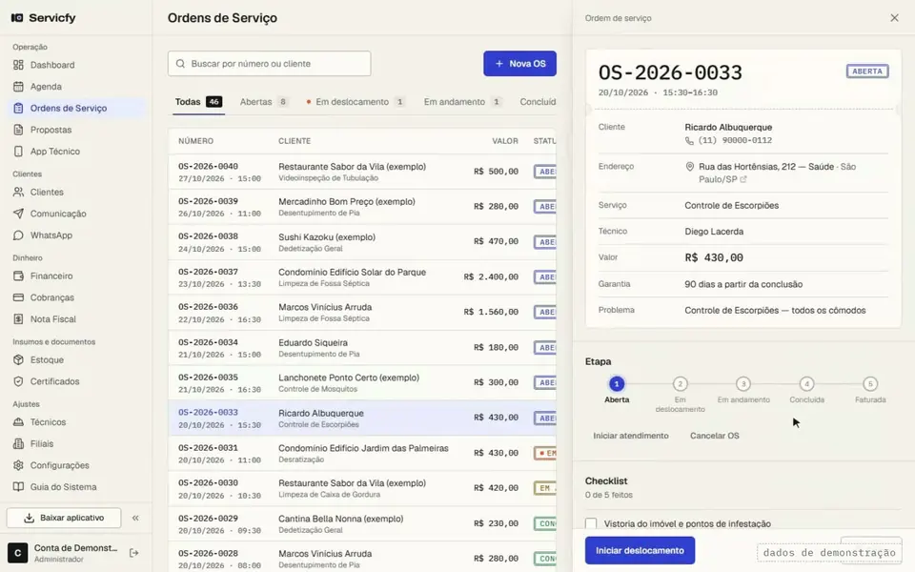Select Ordens de Serviço clipboard icon
The width and height of the screenshot is (915, 572).
point(18,108)
